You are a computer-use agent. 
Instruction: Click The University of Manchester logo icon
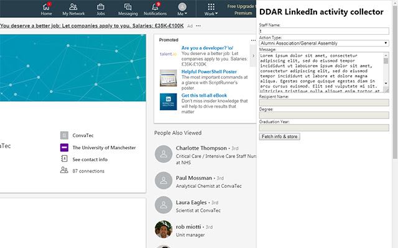pos(64,148)
